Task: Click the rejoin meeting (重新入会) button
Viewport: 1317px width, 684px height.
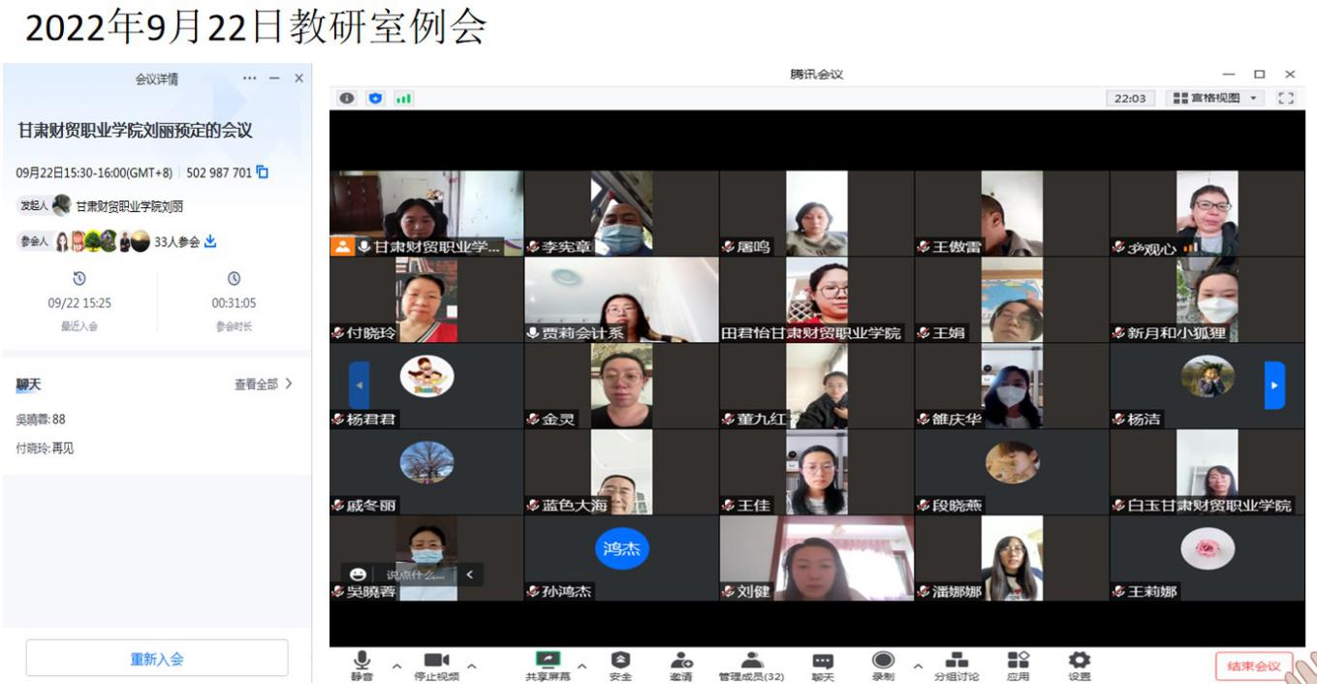Action: (157, 659)
